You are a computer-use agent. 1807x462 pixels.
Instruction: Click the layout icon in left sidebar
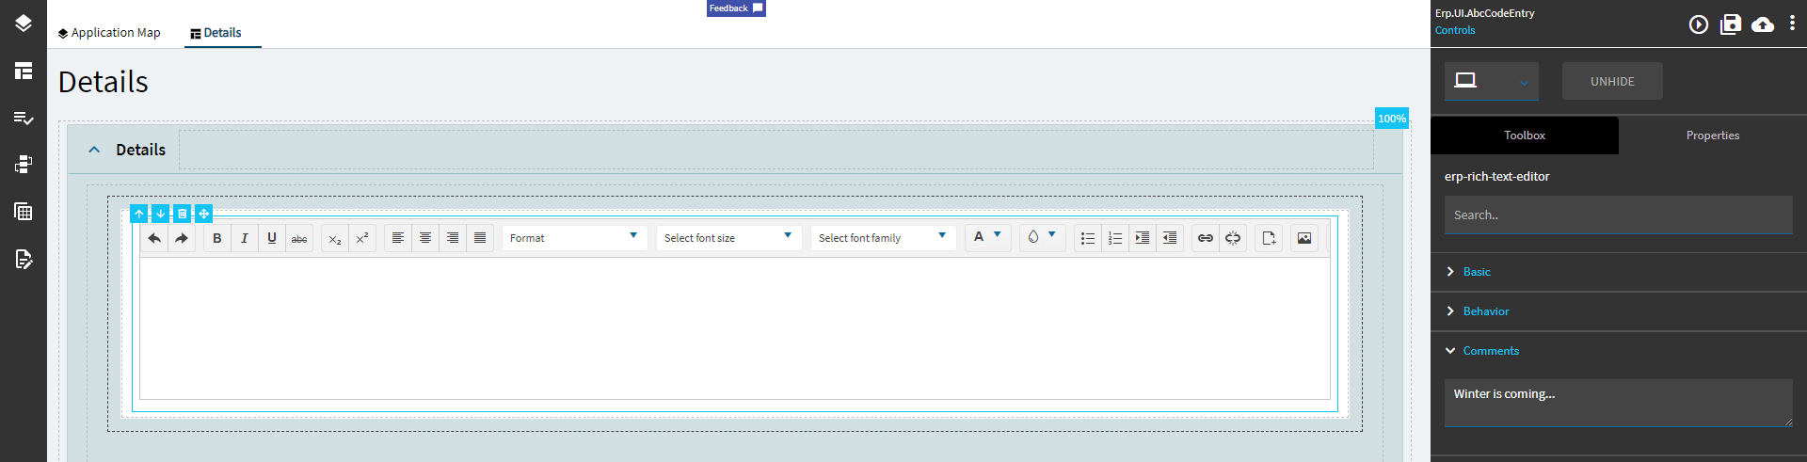[24, 71]
